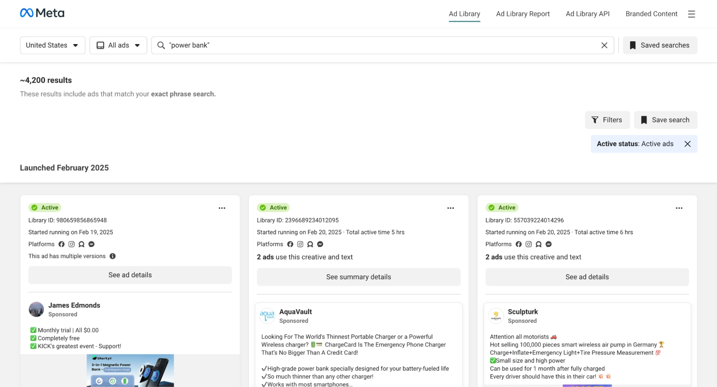Click the Sharkyx power bank ad thumbnail
Viewport: 717px width, 387px height.
coord(130,371)
